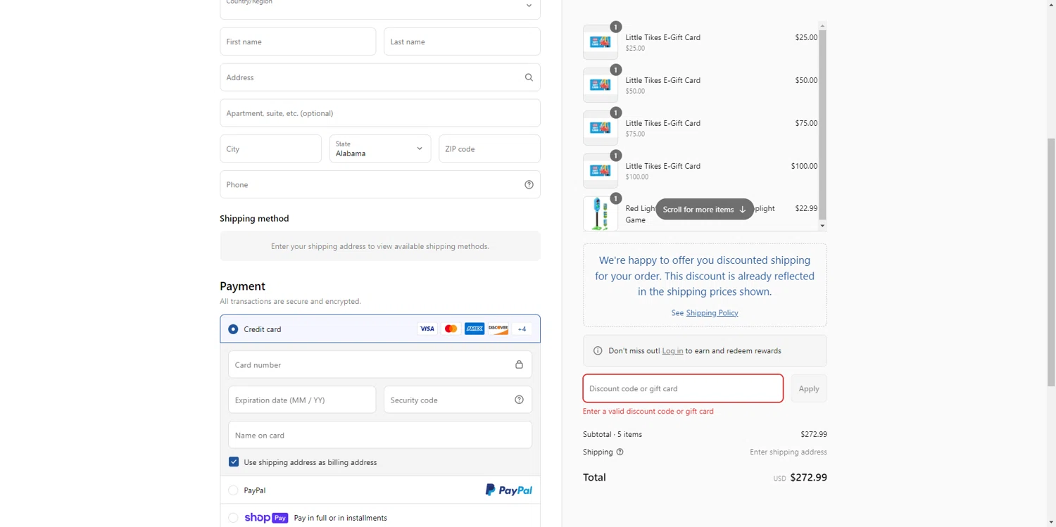This screenshot has width=1056, height=527.
Task: Click the Shop Pay logo
Action: click(x=266, y=518)
